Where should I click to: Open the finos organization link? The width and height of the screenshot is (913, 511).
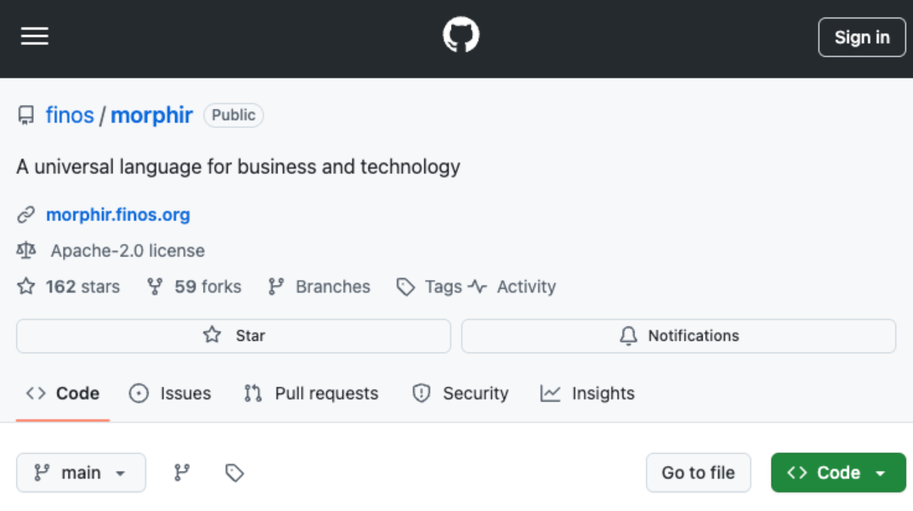coord(70,115)
